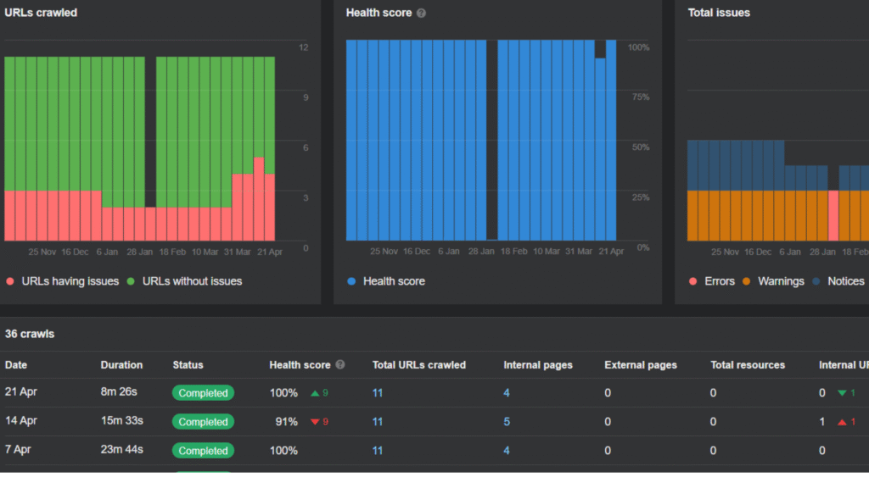The image size is (869, 488).
Task: Toggle the Health score legend series
Action: pos(386,281)
